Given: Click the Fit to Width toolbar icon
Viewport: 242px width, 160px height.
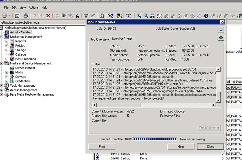Looking at the screenshot, I should 153,16.
